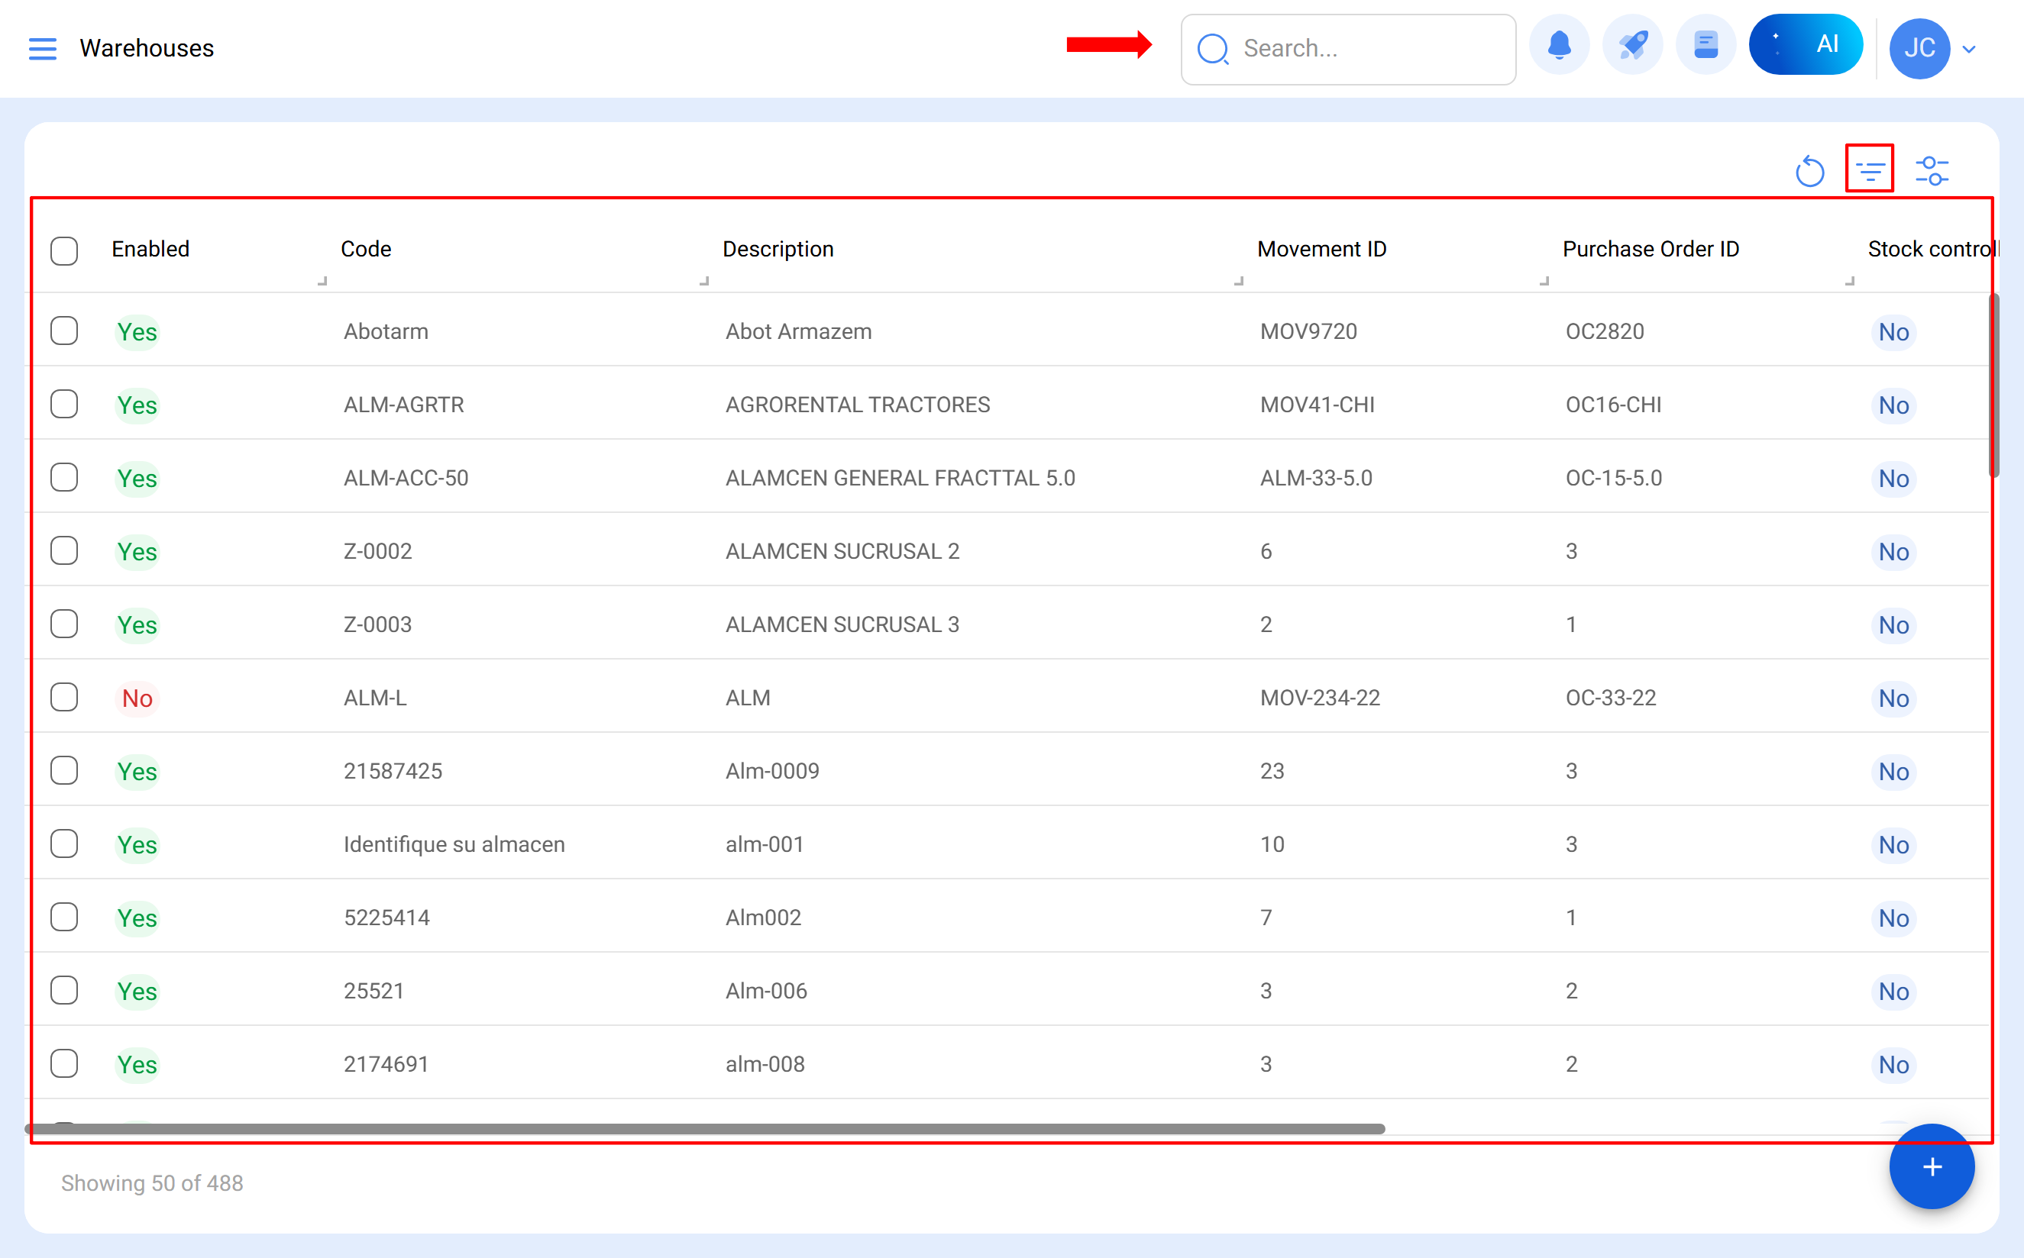Viewport: 2024px width, 1258px height.
Task: Open the hamburger navigation menu
Action: 43,48
